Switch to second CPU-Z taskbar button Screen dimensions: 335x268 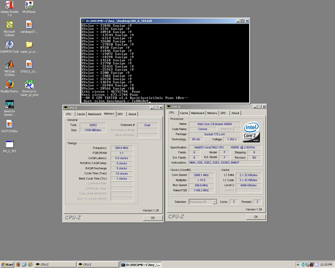[x=98, y=265]
